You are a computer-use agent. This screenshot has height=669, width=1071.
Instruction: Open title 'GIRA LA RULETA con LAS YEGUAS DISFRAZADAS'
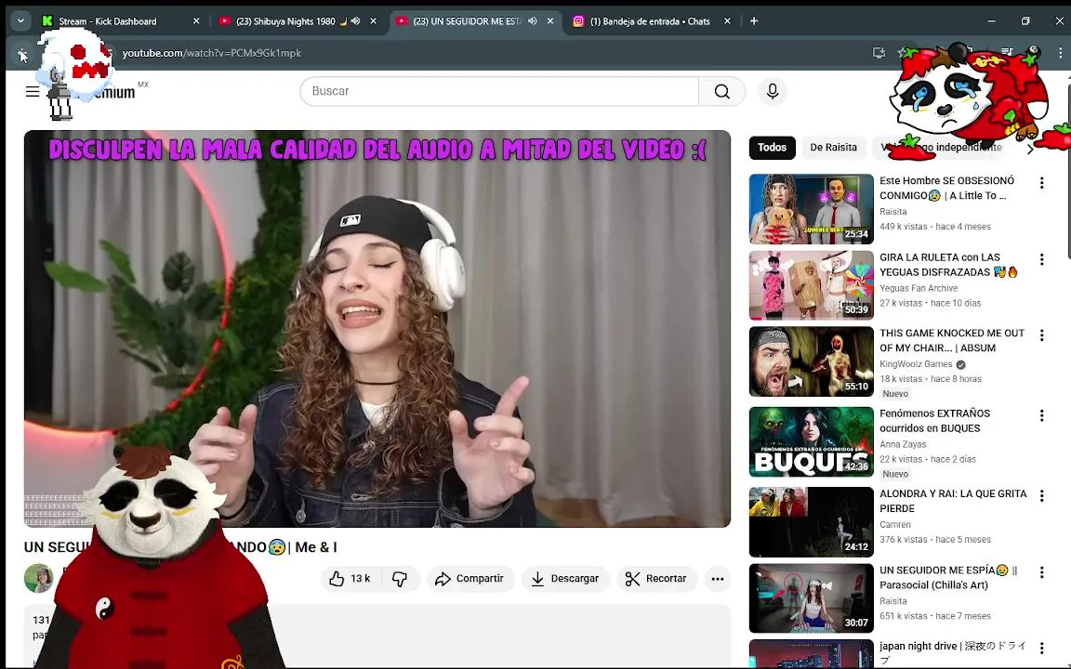click(x=948, y=265)
